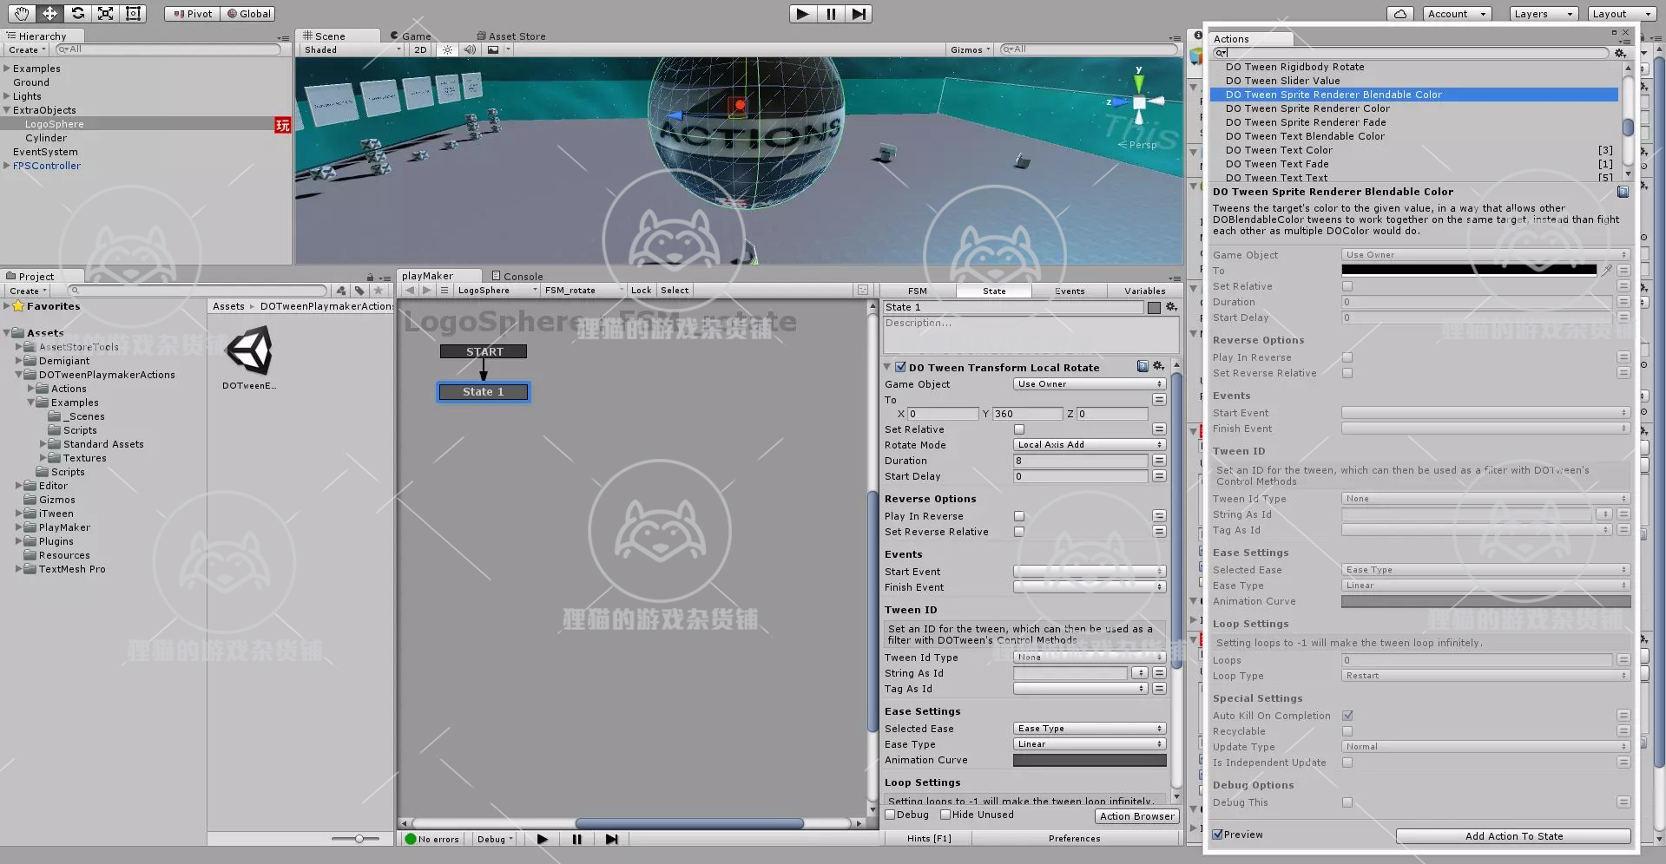
Task: Select the Move tool
Action: click(x=49, y=13)
